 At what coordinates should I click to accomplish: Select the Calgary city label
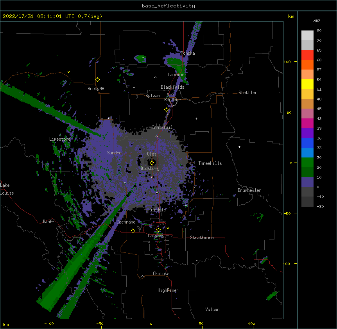click(156, 236)
